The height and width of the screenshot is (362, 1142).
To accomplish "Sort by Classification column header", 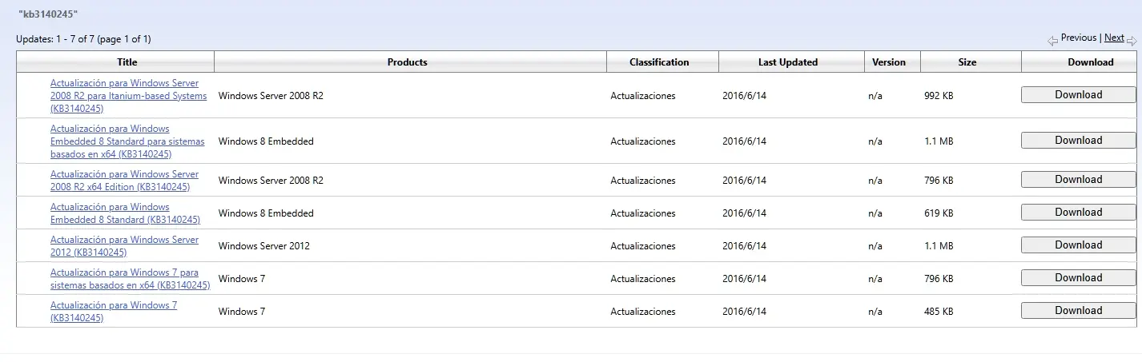I will pyautogui.click(x=659, y=62).
